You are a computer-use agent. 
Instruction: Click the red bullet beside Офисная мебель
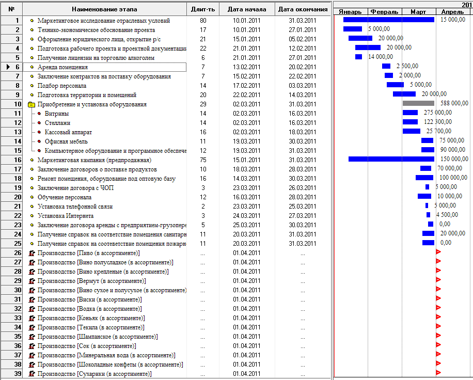point(39,141)
